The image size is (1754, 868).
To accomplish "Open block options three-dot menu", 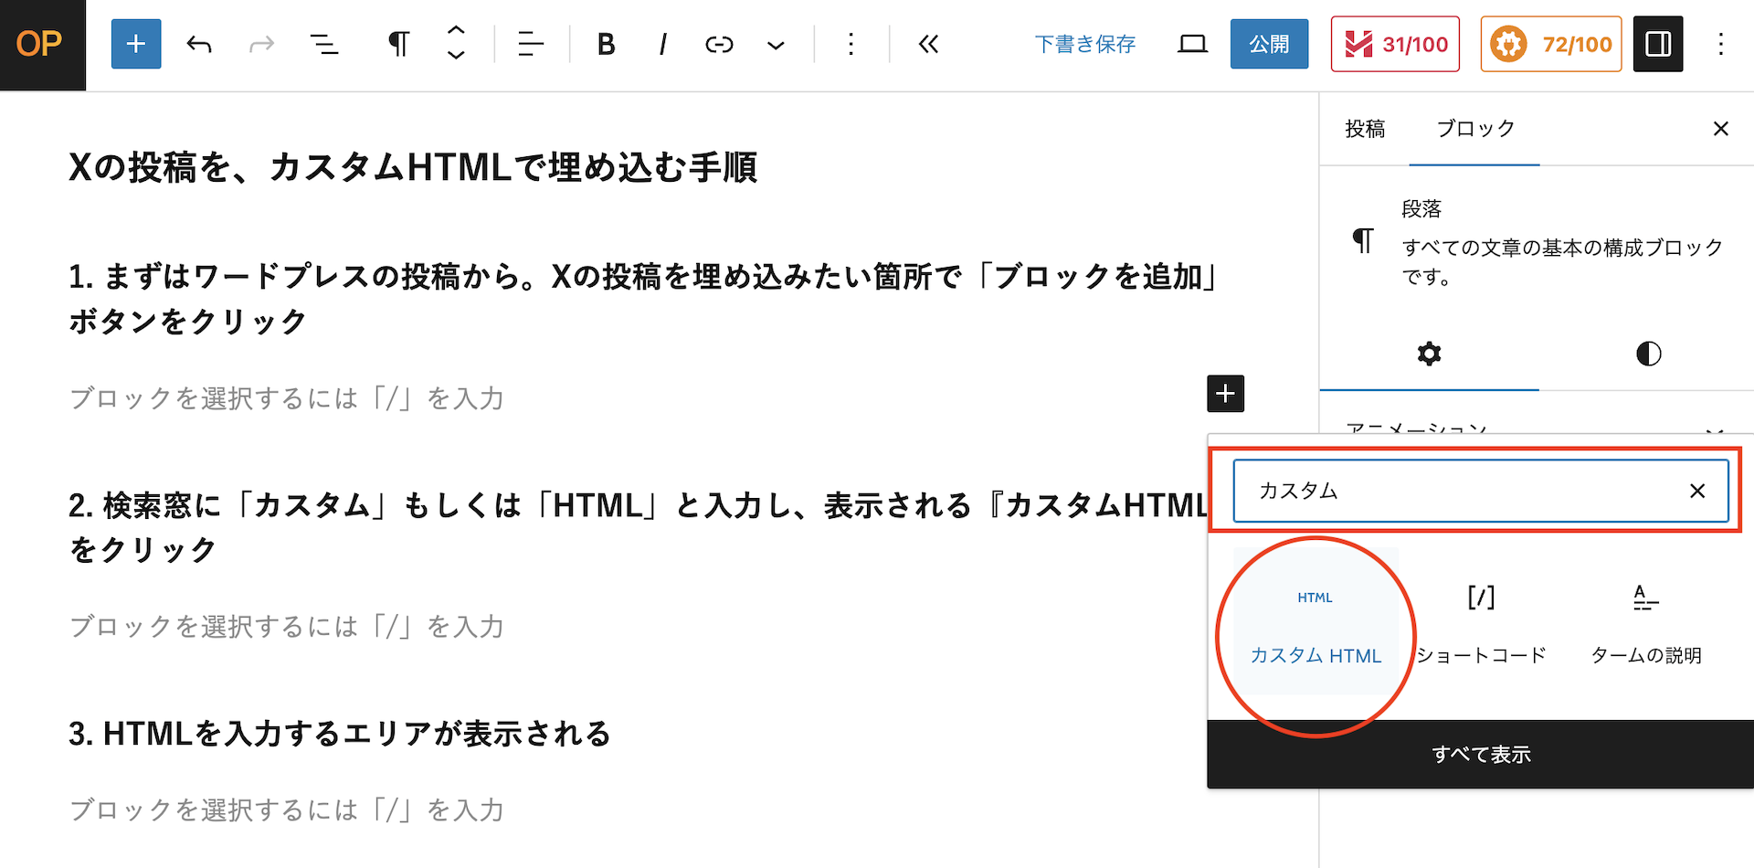I will click(x=851, y=44).
